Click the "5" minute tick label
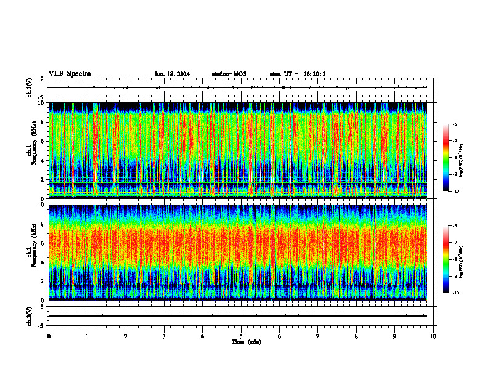488x377 pixels. coord(241,336)
